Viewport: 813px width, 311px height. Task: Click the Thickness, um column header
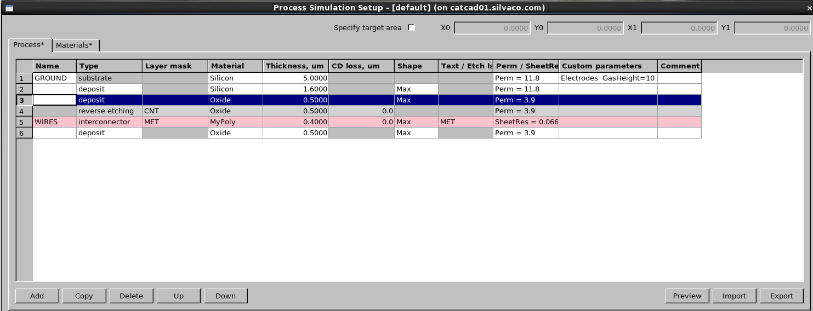pyautogui.click(x=295, y=66)
